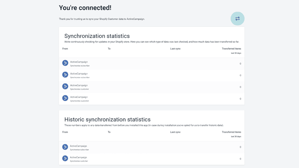Screen dimensions: 299x168
Task: Select first ActiveCampaign Synchronise subscriber row label
Action: tap(80, 63)
